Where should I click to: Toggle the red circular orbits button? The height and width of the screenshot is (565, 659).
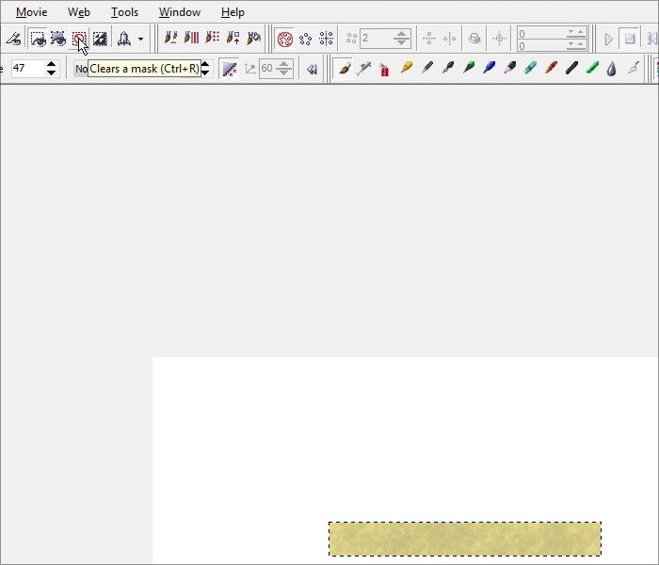point(284,39)
